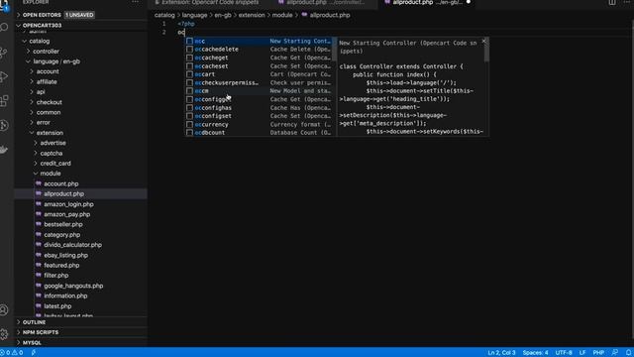The height and width of the screenshot is (357, 634).
Task: Expand the credit_card folder
Action: 55,163
